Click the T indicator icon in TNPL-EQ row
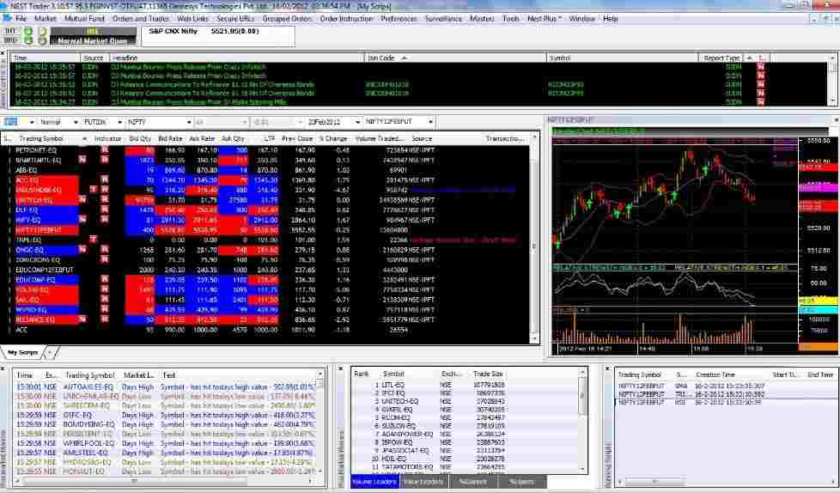 click(94, 240)
